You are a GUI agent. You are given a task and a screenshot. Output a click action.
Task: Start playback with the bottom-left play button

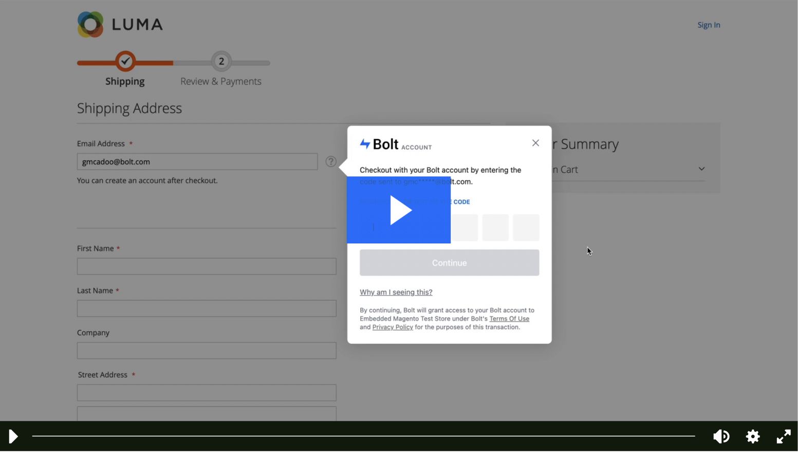point(12,436)
